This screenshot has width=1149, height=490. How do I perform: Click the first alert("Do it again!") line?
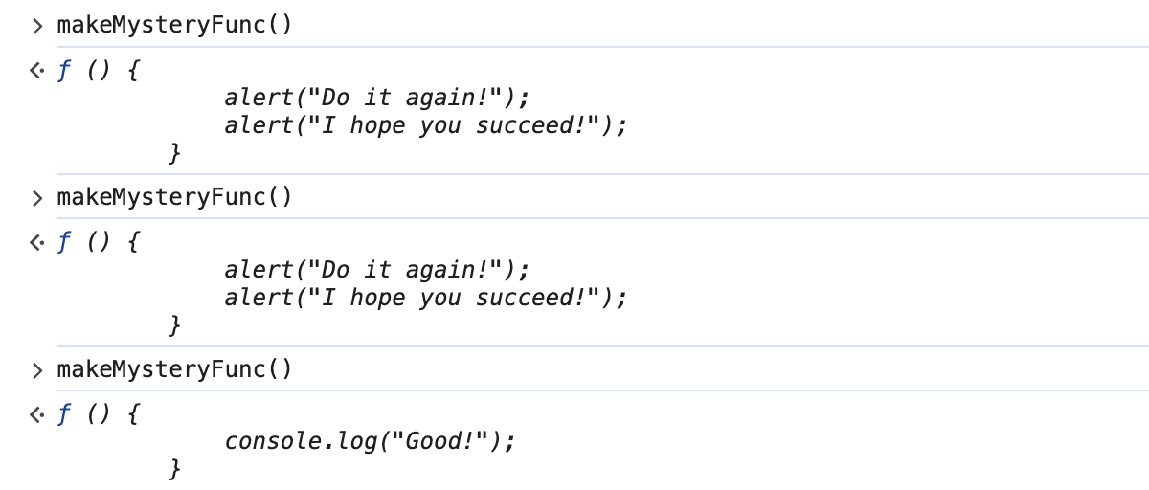coord(376,98)
